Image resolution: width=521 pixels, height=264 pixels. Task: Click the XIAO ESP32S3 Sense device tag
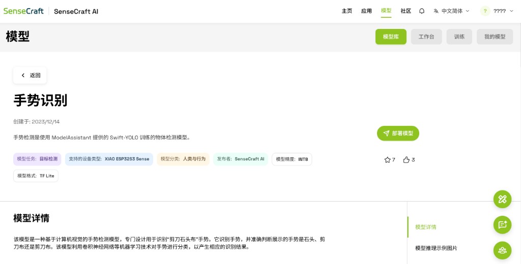tap(109, 159)
